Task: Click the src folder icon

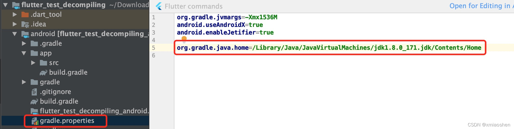Action: point(43,63)
